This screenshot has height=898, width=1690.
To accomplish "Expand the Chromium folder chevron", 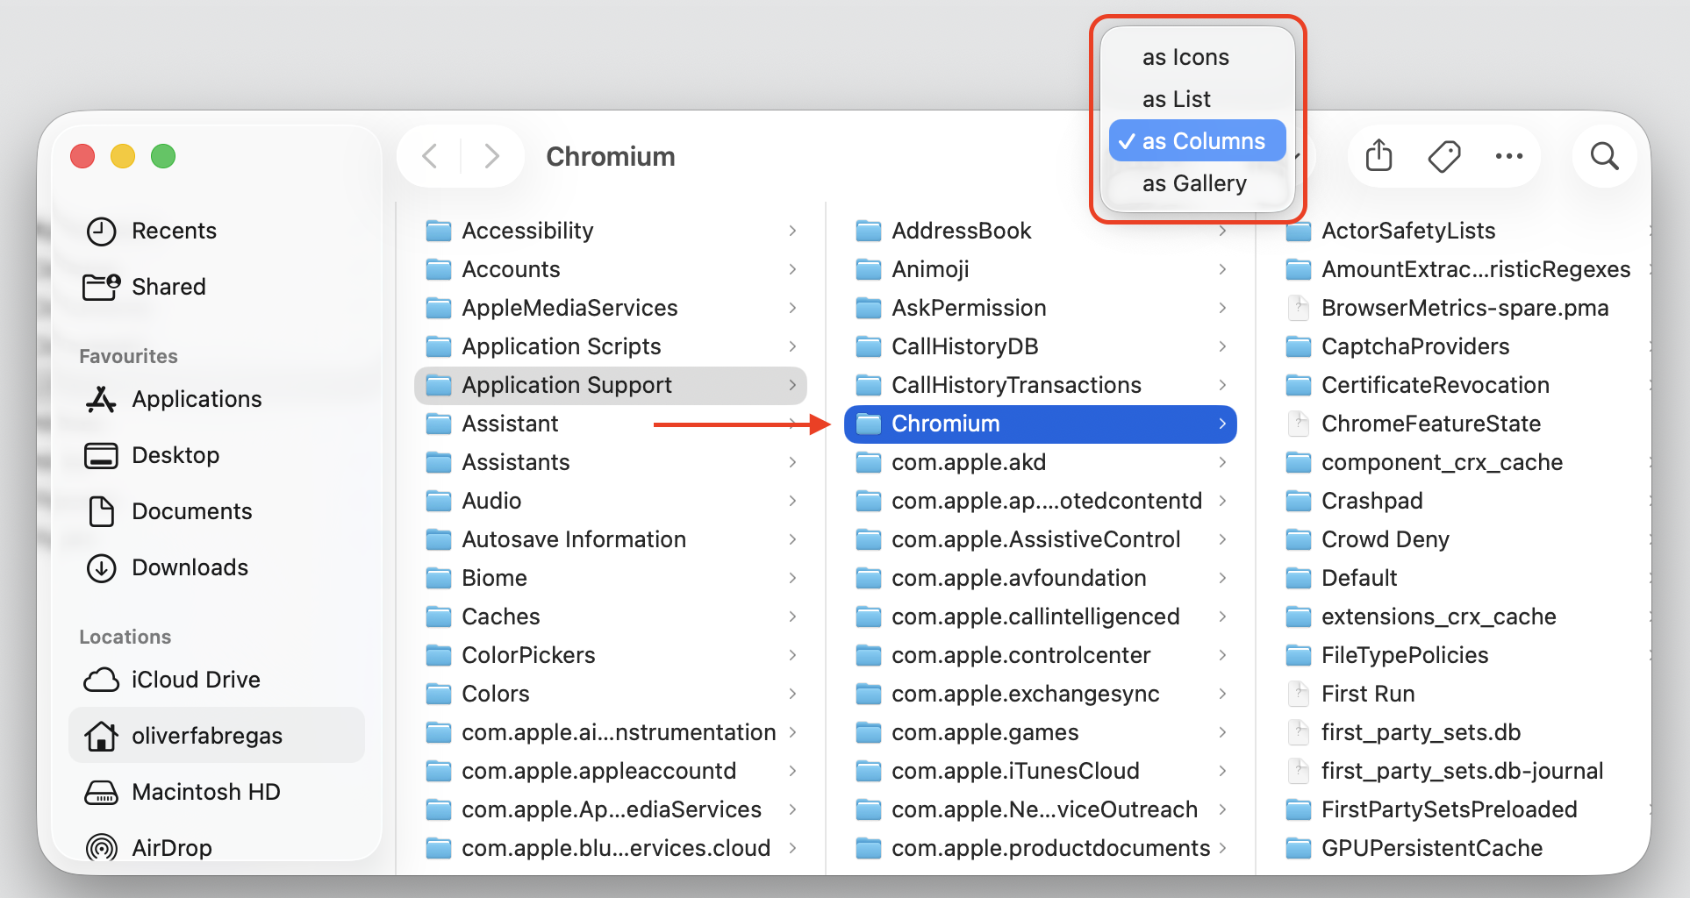I will click(1222, 424).
